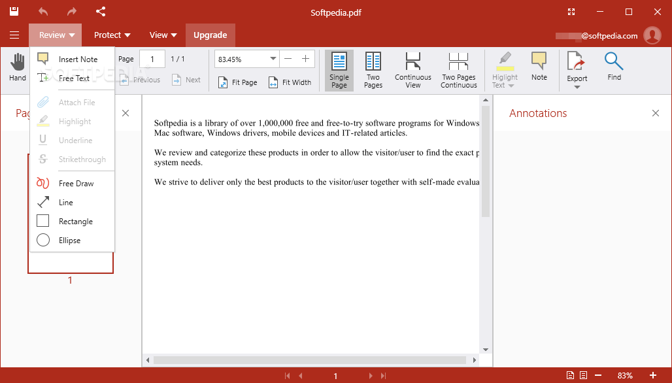Image resolution: width=672 pixels, height=383 pixels.
Task: Open the Protect menu dropdown
Action: coord(112,35)
